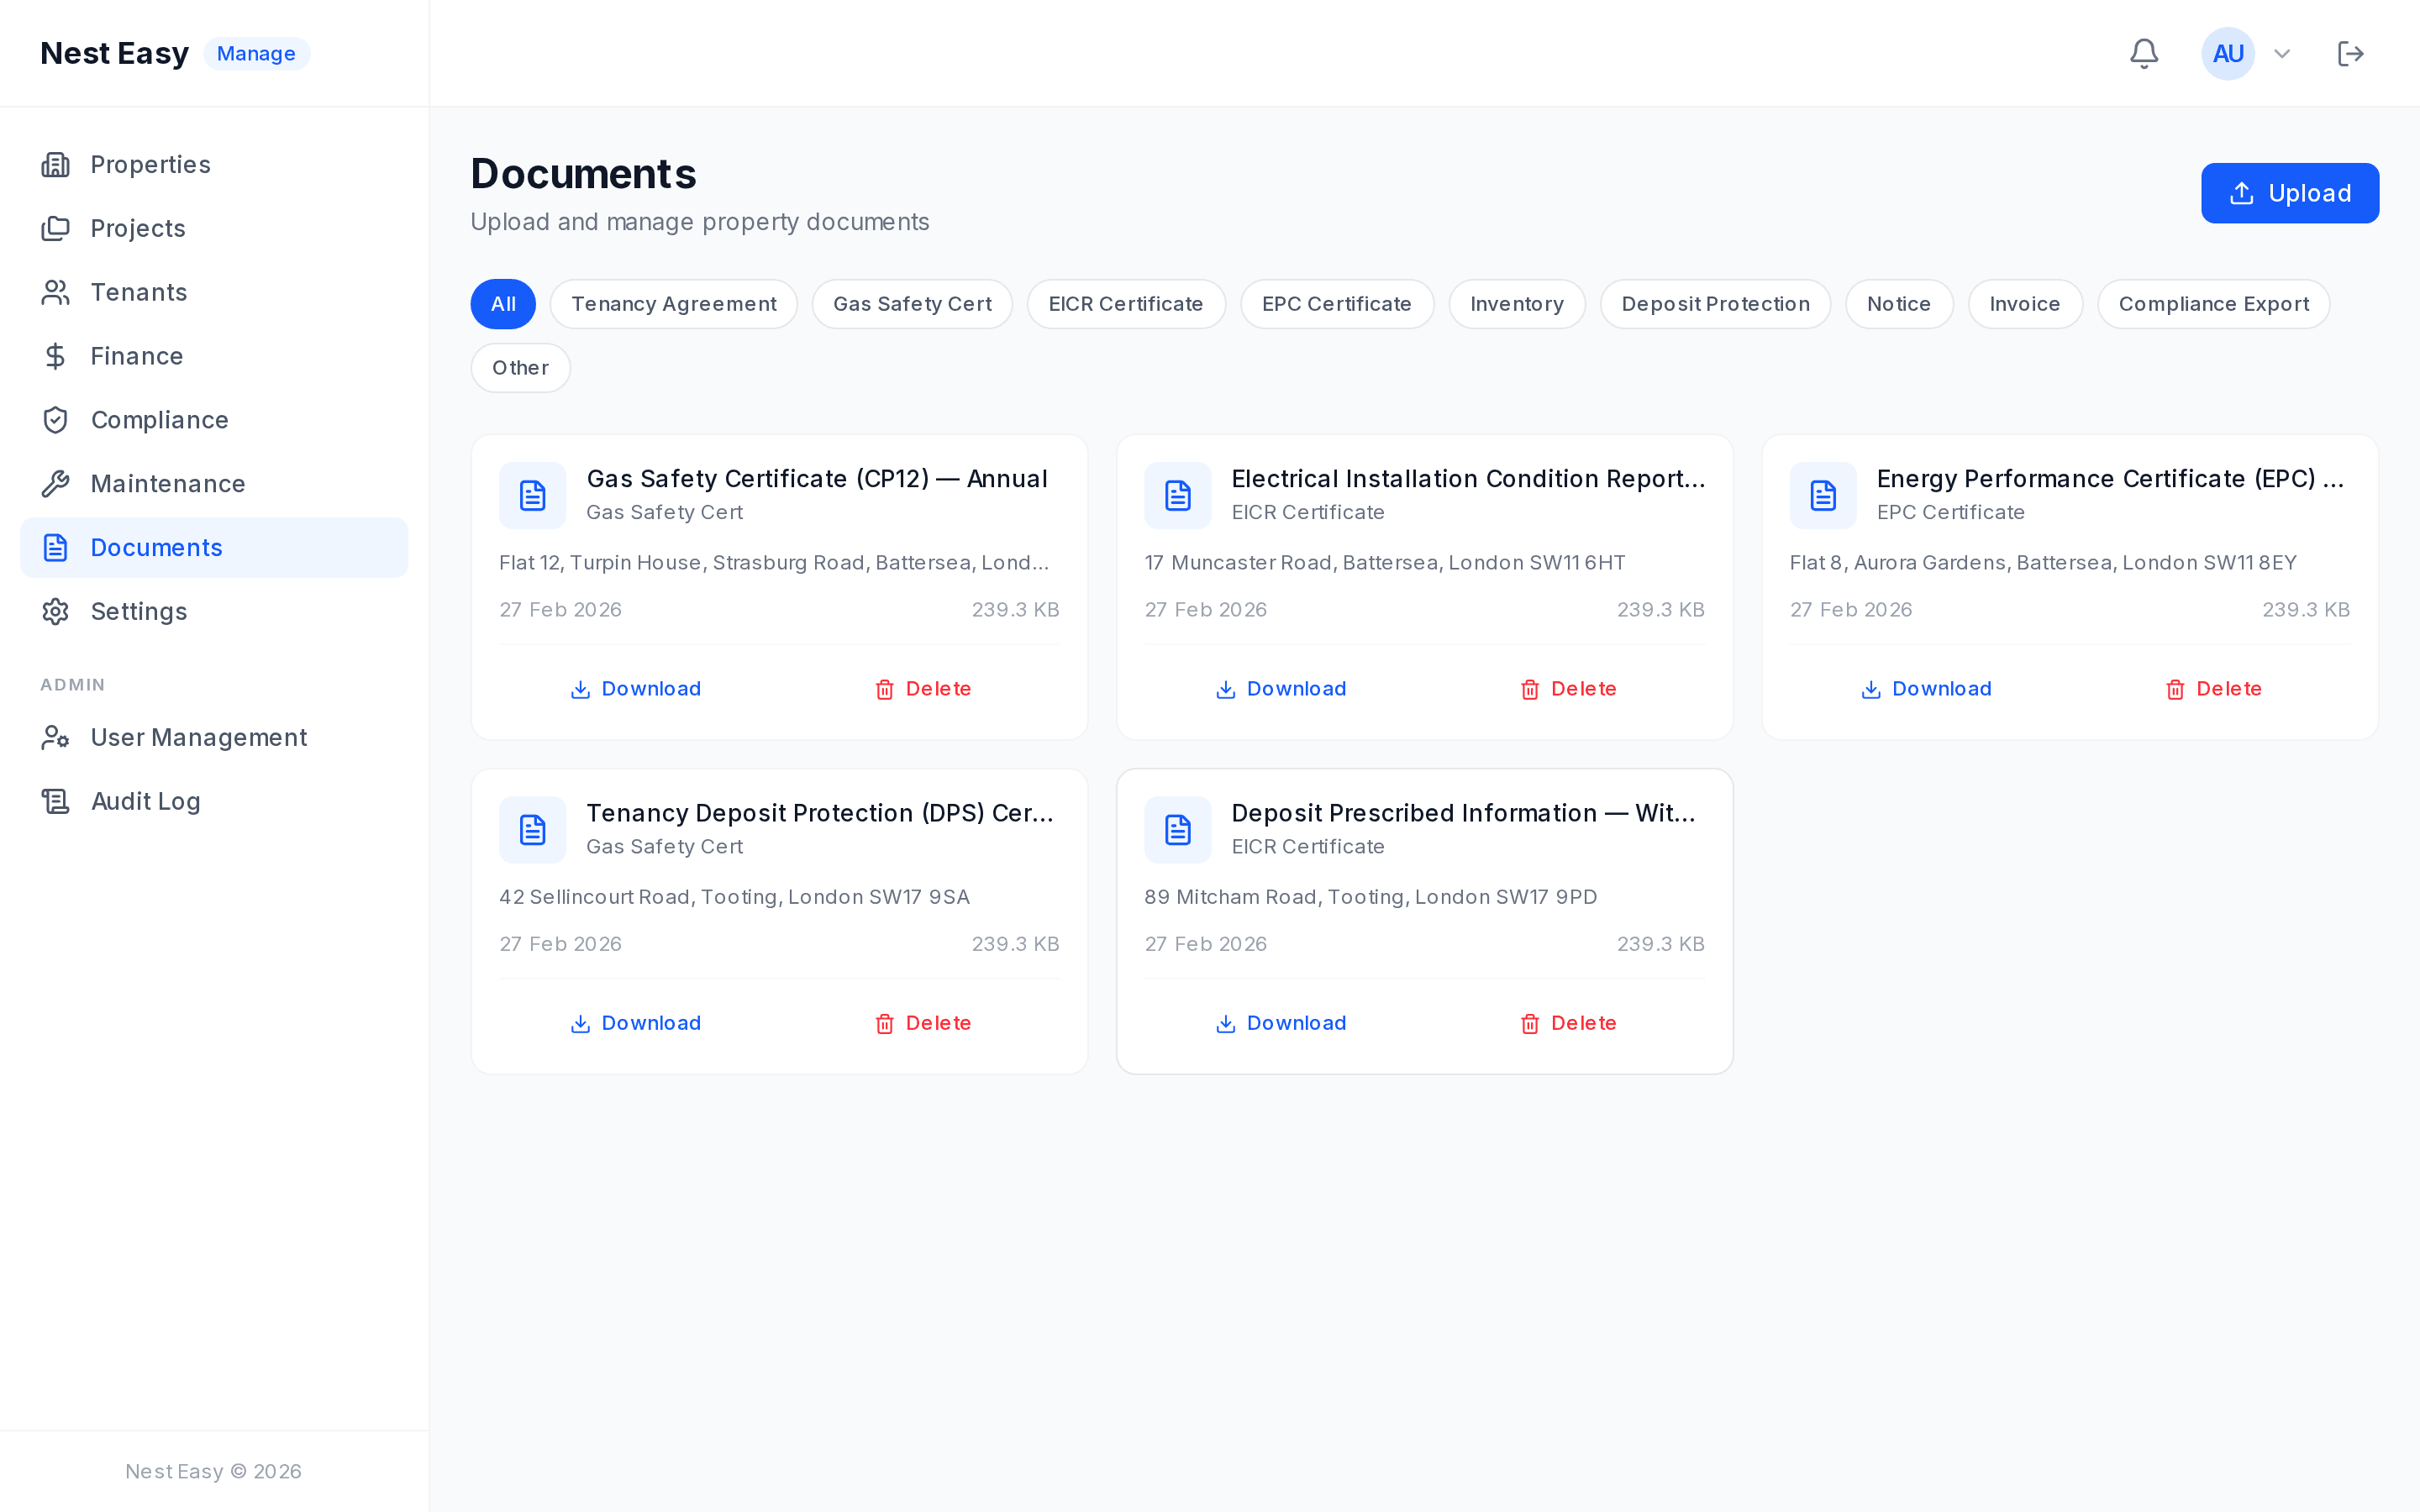
Task: Open the Finance dollar icon
Action: click(55, 355)
